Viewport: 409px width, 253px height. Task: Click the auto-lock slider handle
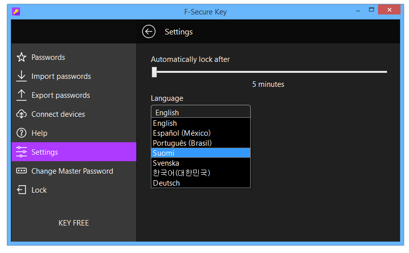tap(154, 72)
